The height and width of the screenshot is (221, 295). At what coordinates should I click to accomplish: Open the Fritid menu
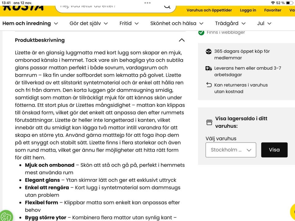point(129,23)
